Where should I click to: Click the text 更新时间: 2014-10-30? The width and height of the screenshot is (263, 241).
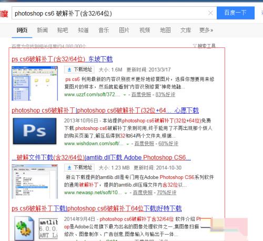[157, 168]
